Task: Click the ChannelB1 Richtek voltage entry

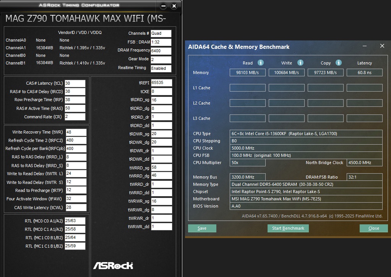Action: point(82,63)
